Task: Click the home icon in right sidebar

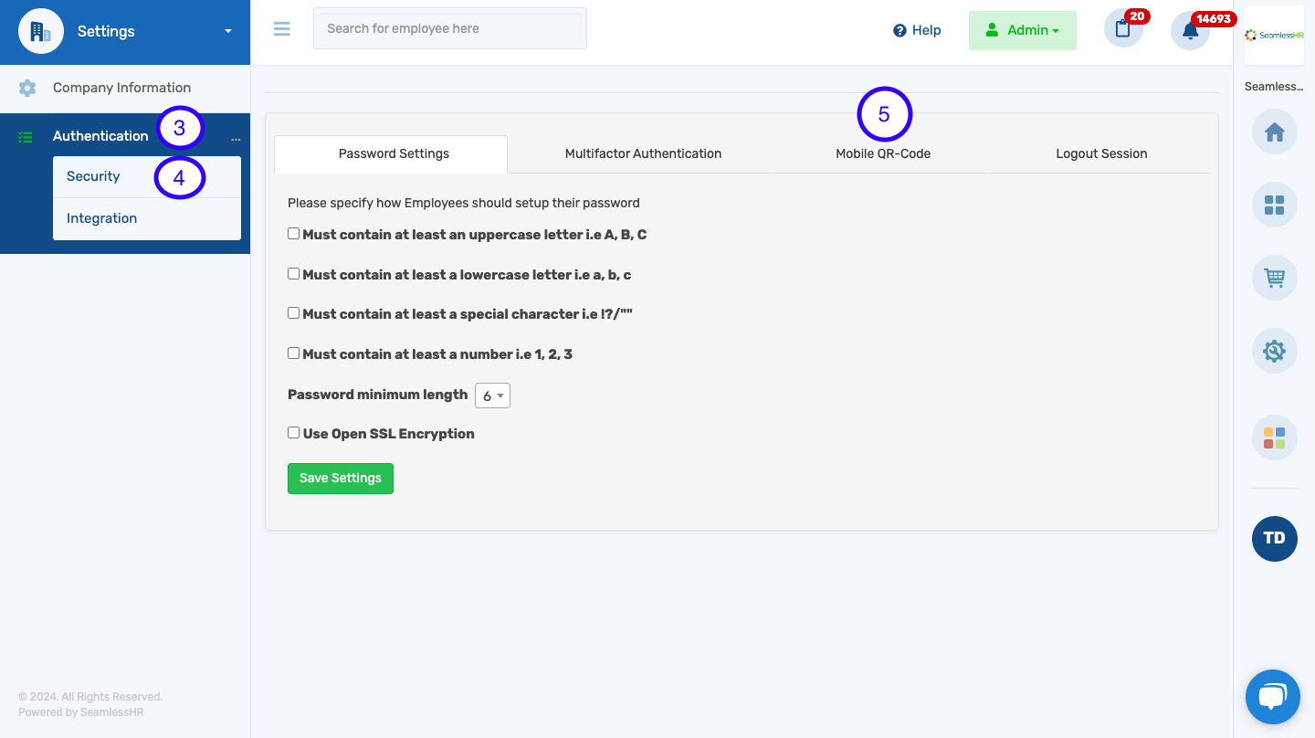Action: (x=1274, y=132)
